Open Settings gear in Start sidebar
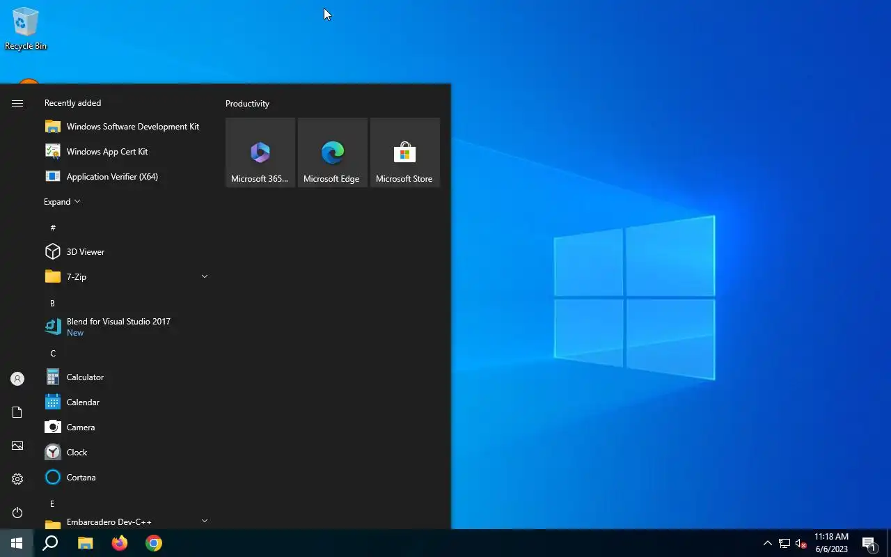Viewport: 891px width, 557px height. [17, 479]
